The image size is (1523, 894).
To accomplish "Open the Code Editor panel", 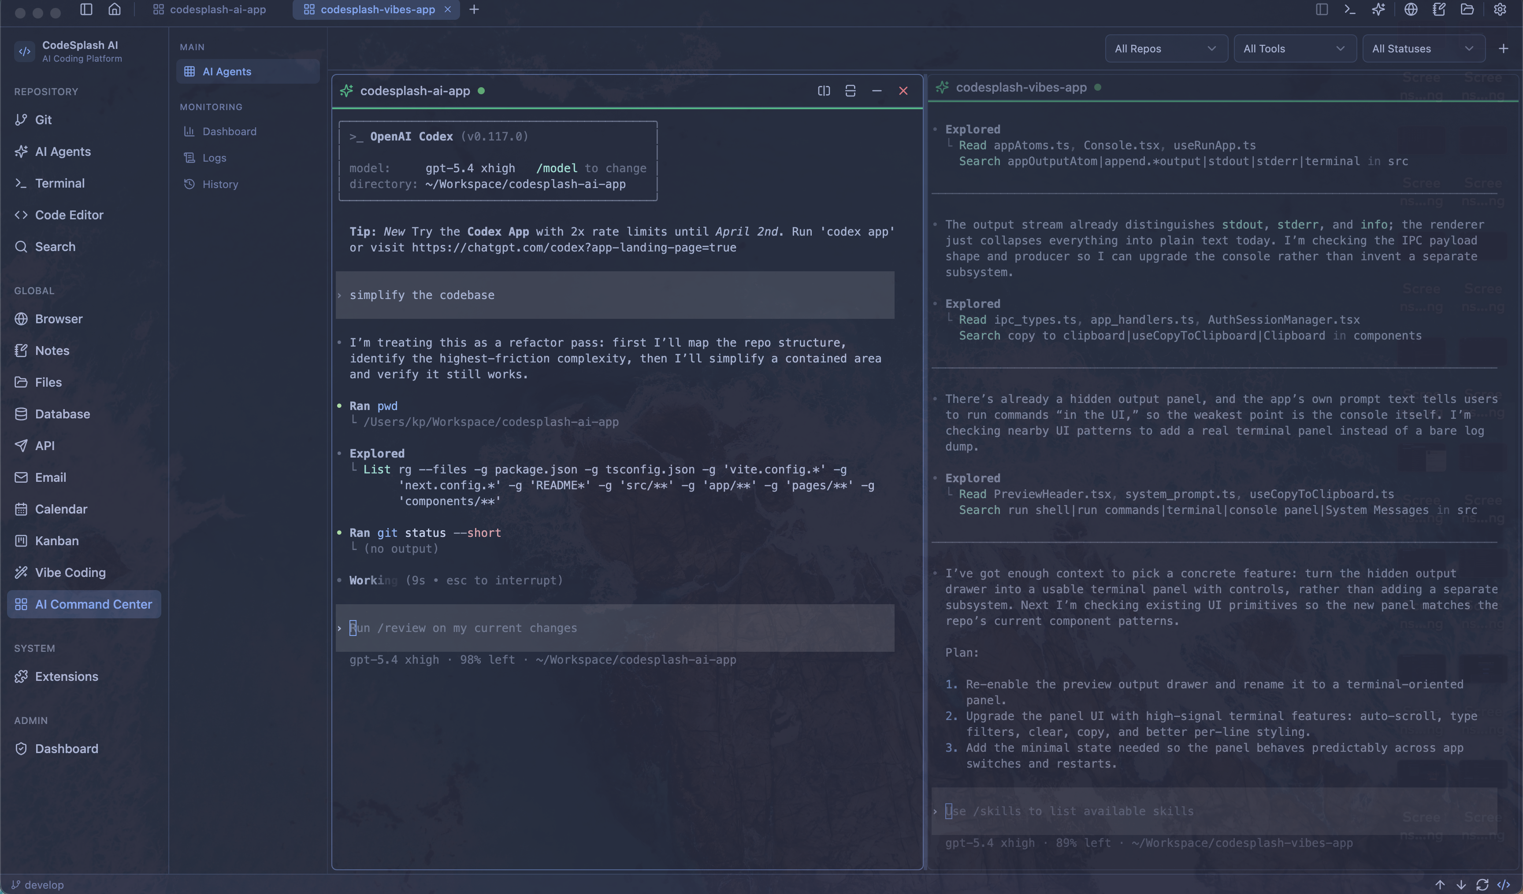I will pyautogui.click(x=68, y=214).
